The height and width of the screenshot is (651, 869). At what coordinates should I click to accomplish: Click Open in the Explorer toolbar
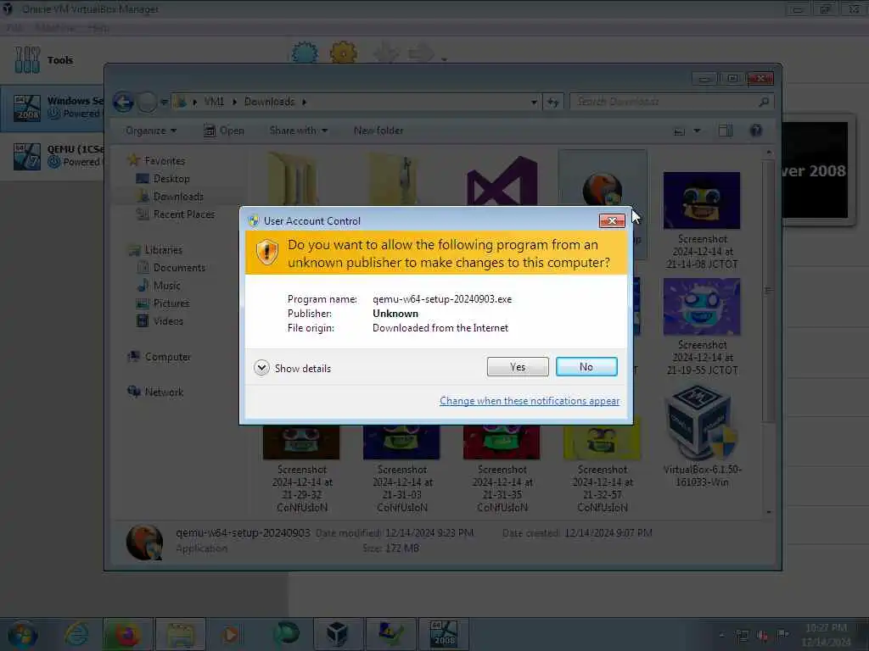(x=224, y=131)
